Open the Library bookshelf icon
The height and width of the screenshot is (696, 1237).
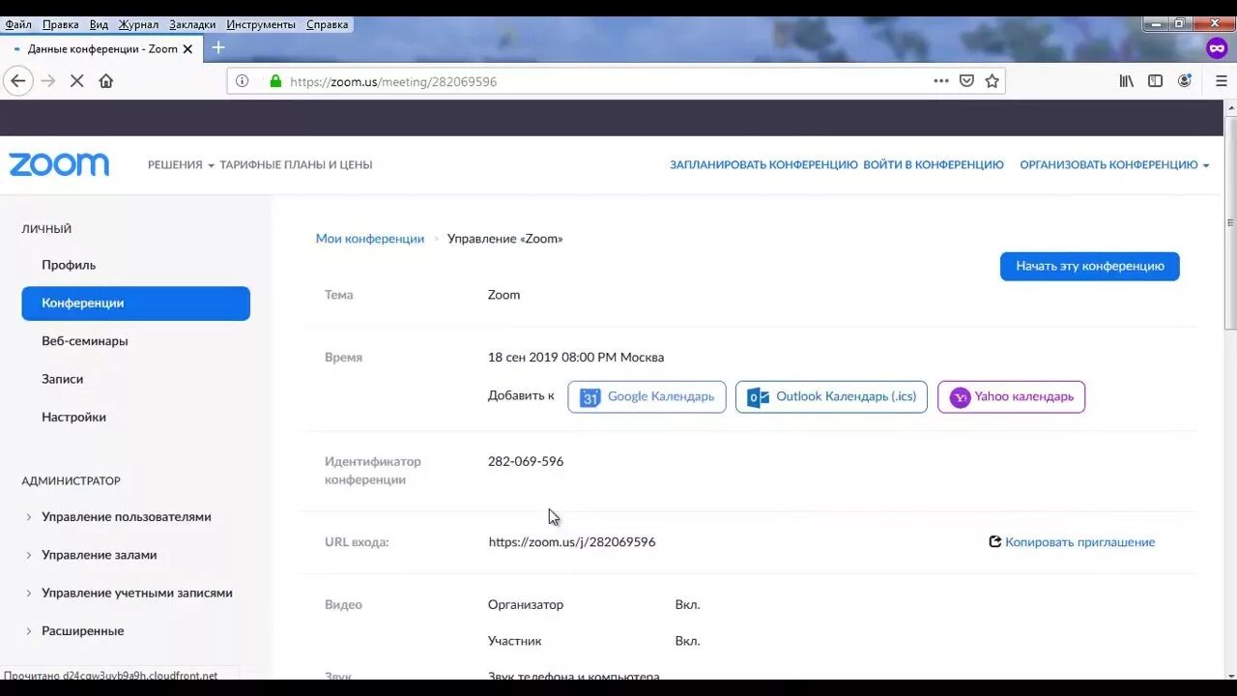[x=1127, y=81]
